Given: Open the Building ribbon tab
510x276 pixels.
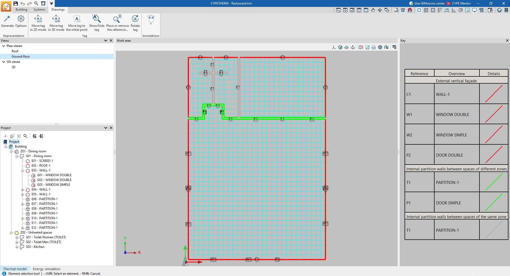Looking at the screenshot, I should 22,10.
